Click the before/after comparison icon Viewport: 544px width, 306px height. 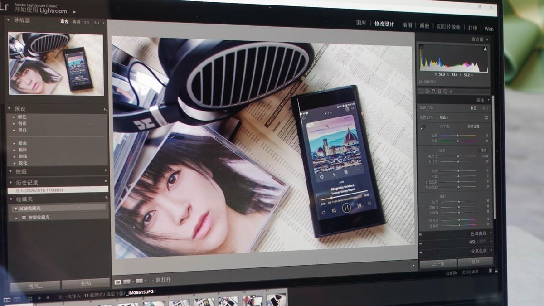[x=127, y=280]
